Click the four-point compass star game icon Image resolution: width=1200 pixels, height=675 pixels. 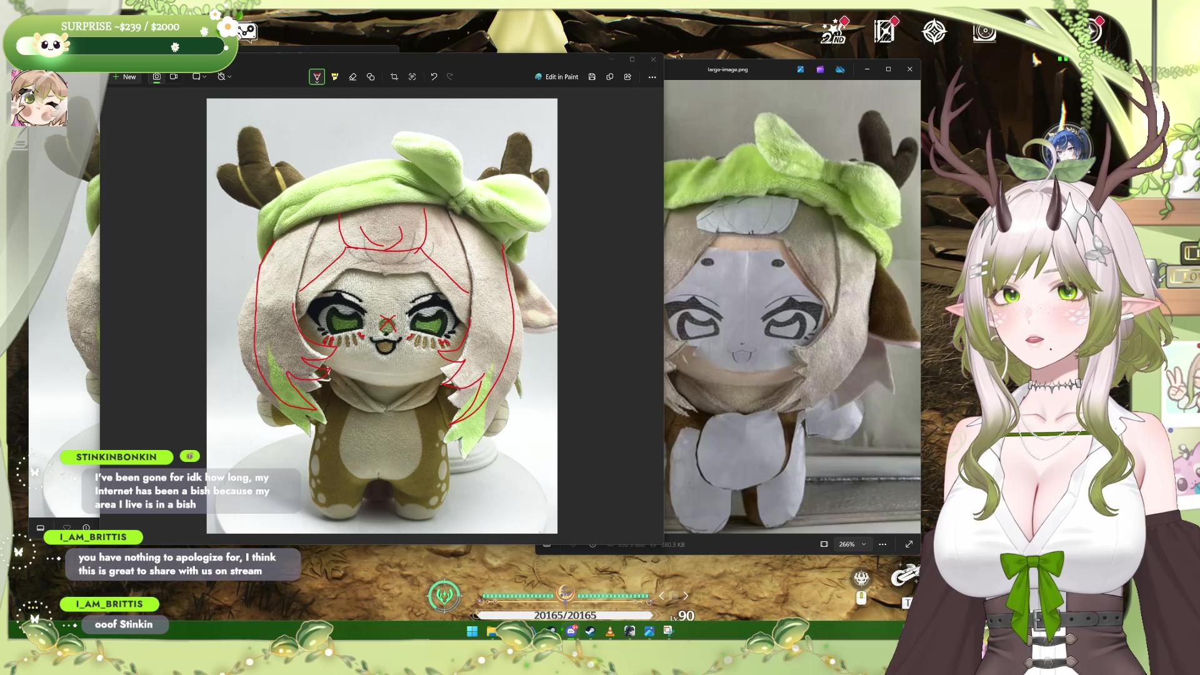pyautogui.click(x=934, y=32)
